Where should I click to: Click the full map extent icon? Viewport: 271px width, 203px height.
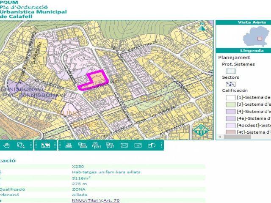45,145
